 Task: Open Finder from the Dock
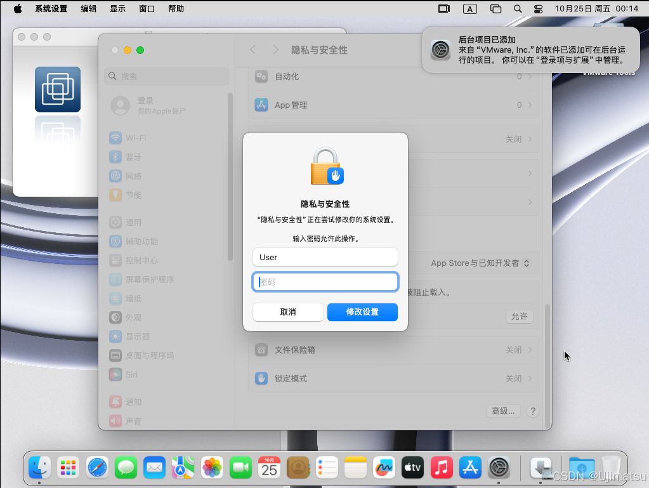pos(40,467)
